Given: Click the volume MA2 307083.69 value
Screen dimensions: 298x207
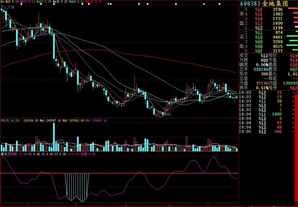Looking at the screenshot, I should [x=73, y=120].
